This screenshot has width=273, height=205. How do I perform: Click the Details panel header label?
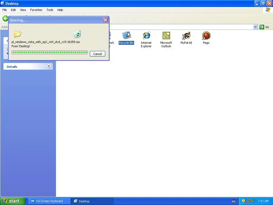12,66
